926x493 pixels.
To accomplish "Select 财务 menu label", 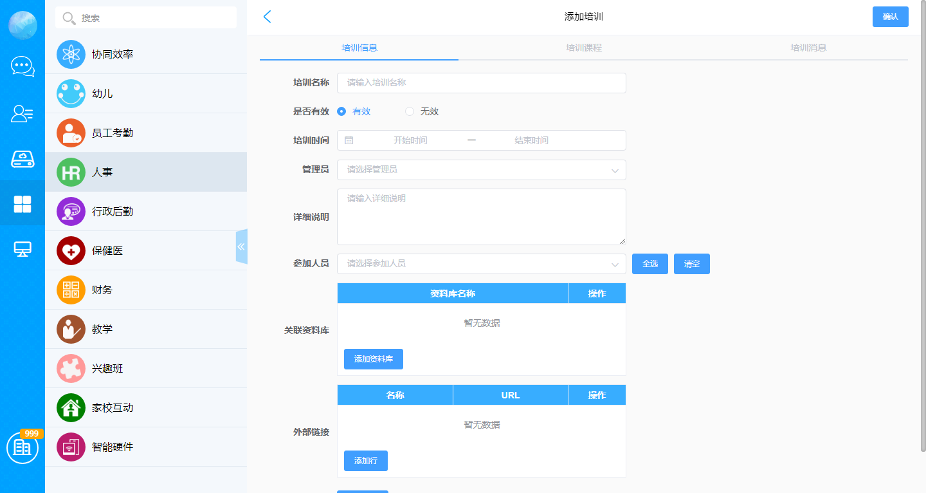I will pyautogui.click(x=102, y=290).
